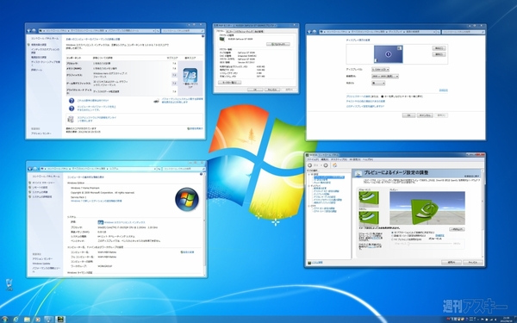
Task: Click the 7.3 base score badge
Action: pyautogui.click(x=190, y=76)
